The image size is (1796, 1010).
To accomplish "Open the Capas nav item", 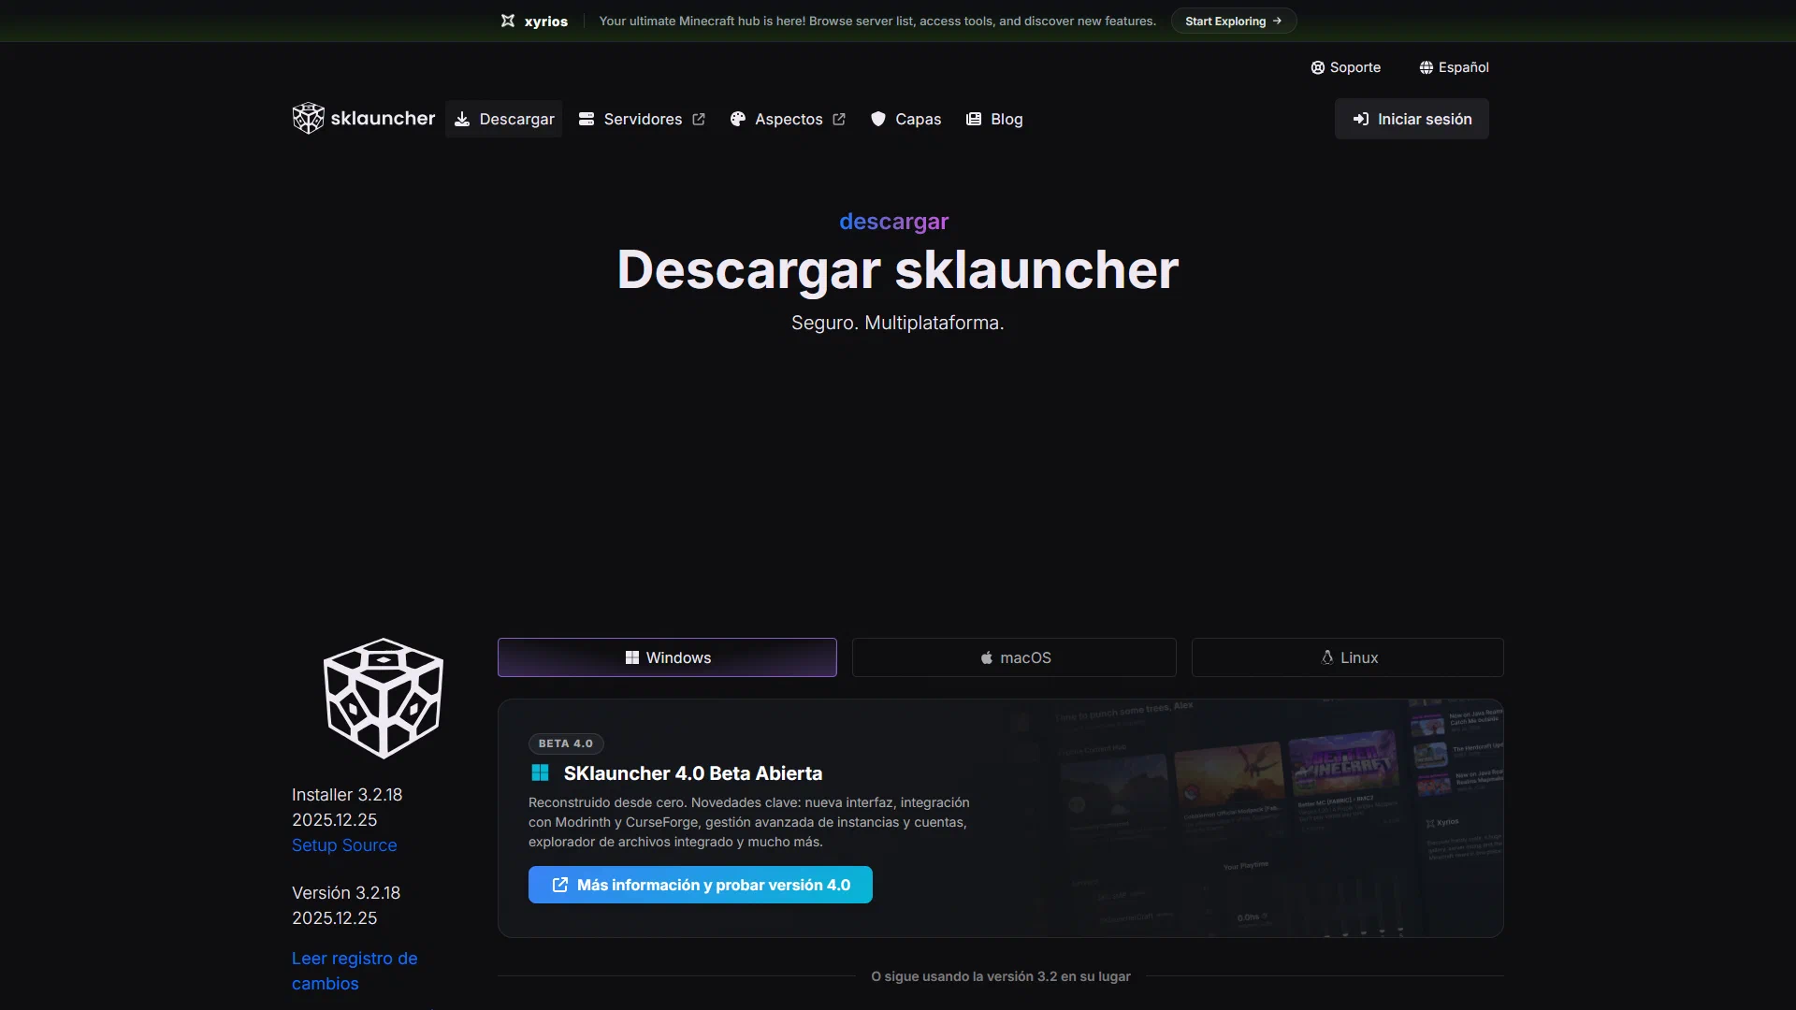I will 905,119.
